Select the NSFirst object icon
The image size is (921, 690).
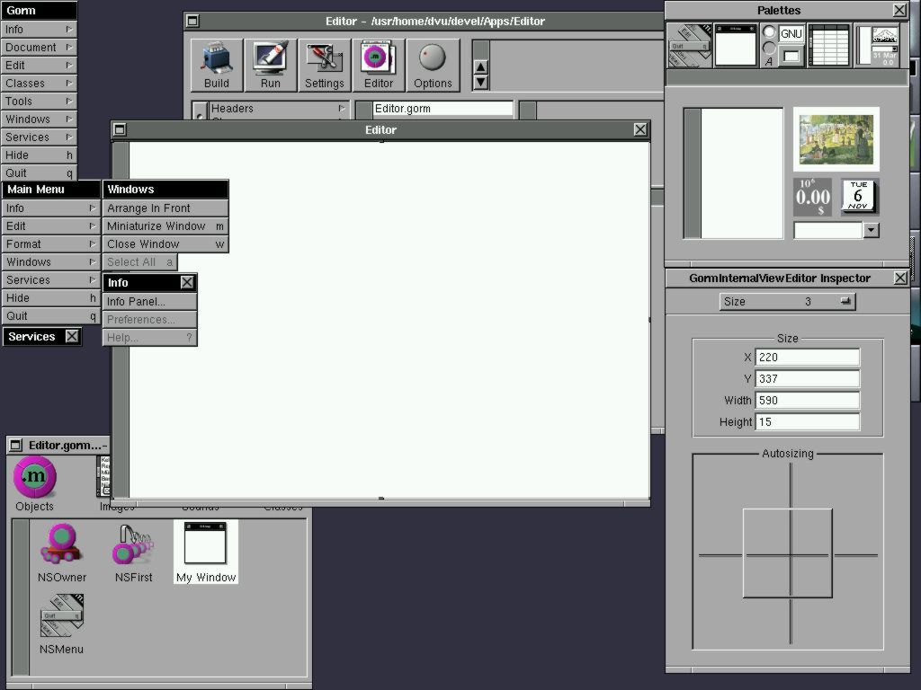click(133, 552)
